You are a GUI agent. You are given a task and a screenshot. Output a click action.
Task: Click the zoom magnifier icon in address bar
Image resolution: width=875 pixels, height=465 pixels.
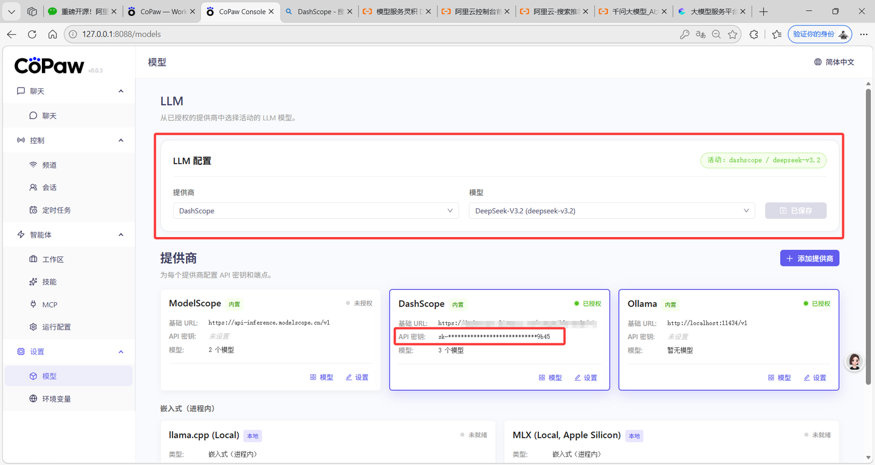(716, 35)
